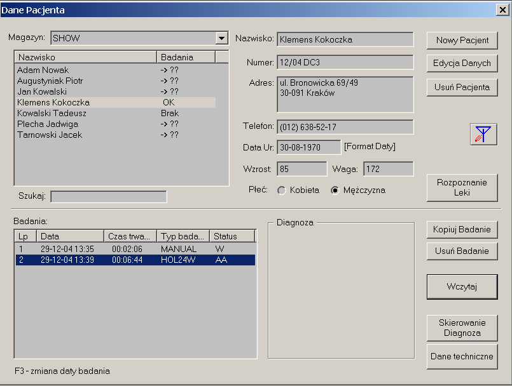Viewport: 512px width, 386px height.
Task: Select patient Augustyniak Piotr
Action: pos(116,81)
